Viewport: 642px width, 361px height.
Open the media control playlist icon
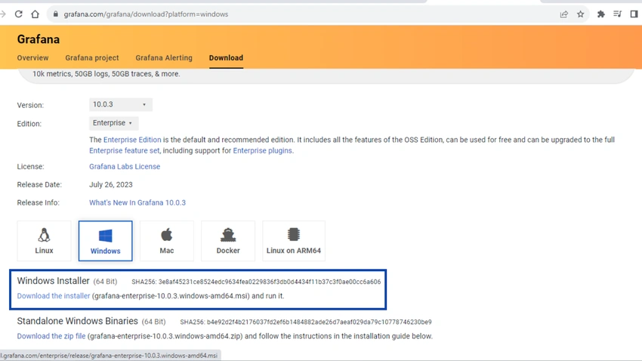pos(617,14)
